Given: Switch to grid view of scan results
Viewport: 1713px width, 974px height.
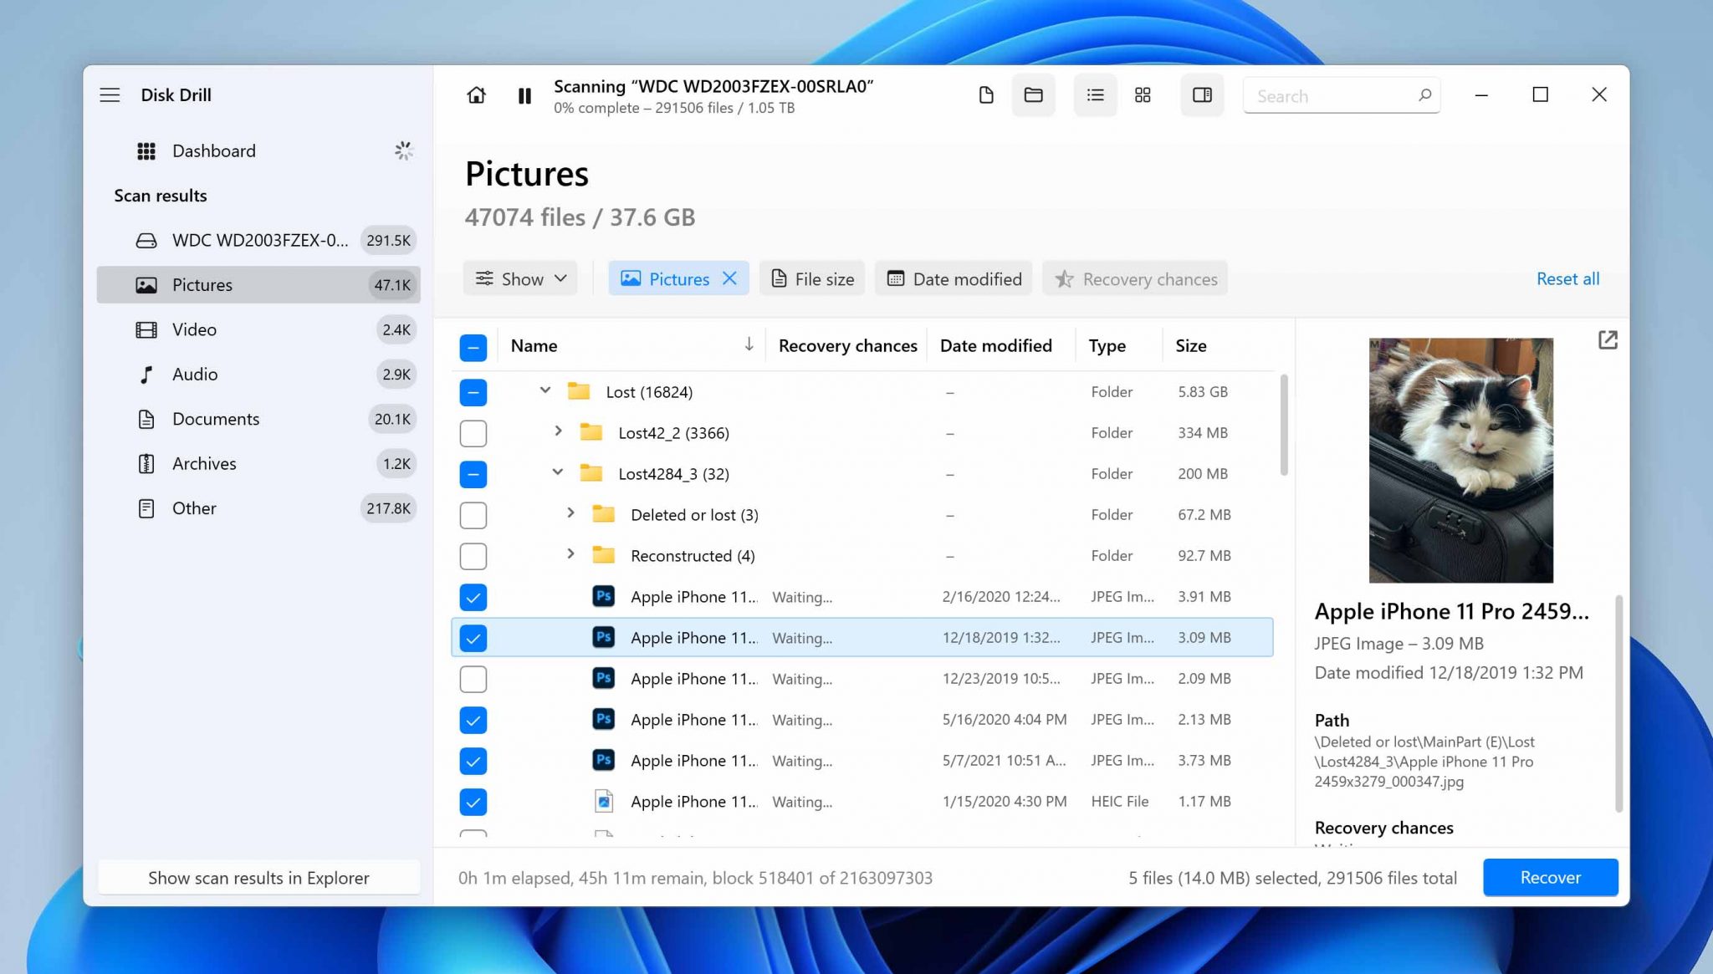Looking at the screenshot, I should pyautogui.click(x=1143, y=95).
